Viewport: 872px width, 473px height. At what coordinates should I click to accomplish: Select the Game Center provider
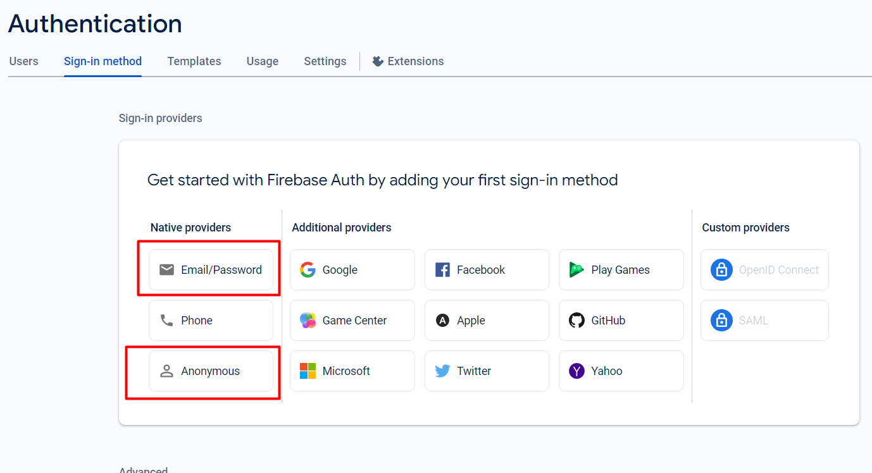pos(352,321)
